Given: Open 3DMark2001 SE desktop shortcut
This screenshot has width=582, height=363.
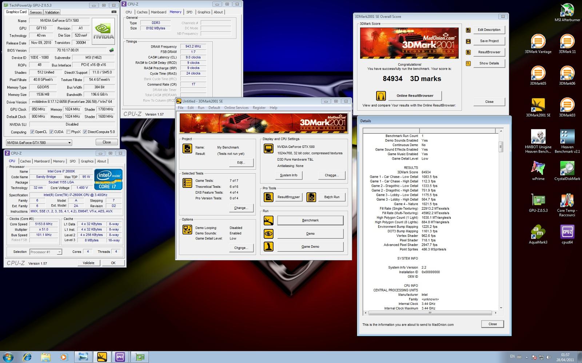Looking at the screenshot, I should coord(538,107).
